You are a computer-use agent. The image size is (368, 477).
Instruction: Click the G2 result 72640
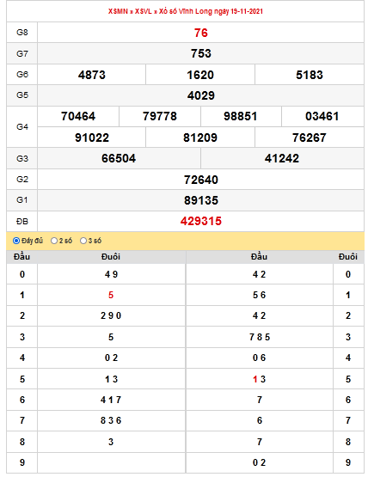[x=201, y=180]
